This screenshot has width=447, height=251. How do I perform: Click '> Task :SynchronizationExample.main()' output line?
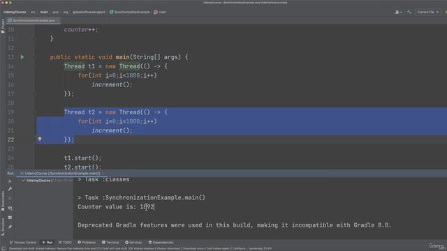point(141,197)
